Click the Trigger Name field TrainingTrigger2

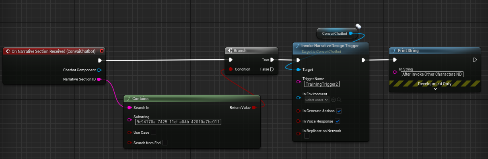322,84
